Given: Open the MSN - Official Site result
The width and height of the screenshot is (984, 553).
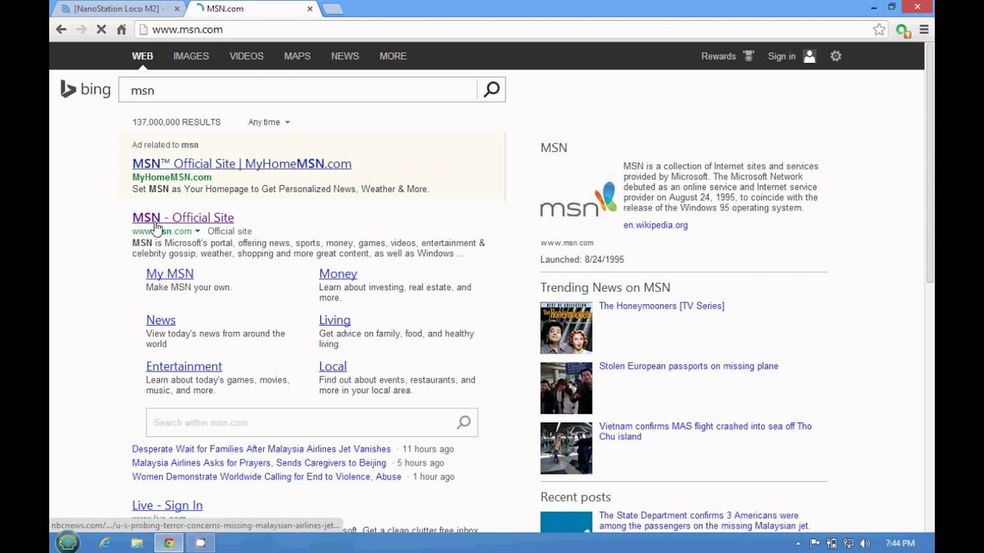Looking at the screenshot, I should pyautogui.click(x=183, y=217).
